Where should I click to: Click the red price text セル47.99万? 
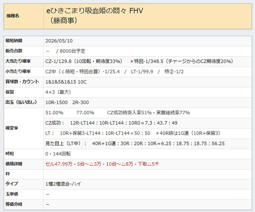tap(59, 164)
